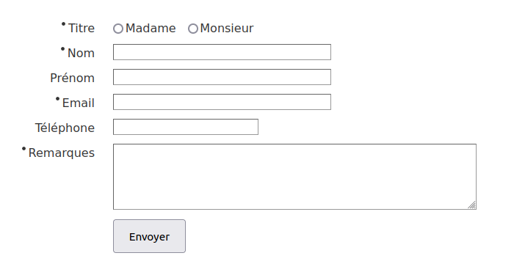Click the Téléphone field label
The height and width of the screenshot is (275, 514).
pos(65,128)
